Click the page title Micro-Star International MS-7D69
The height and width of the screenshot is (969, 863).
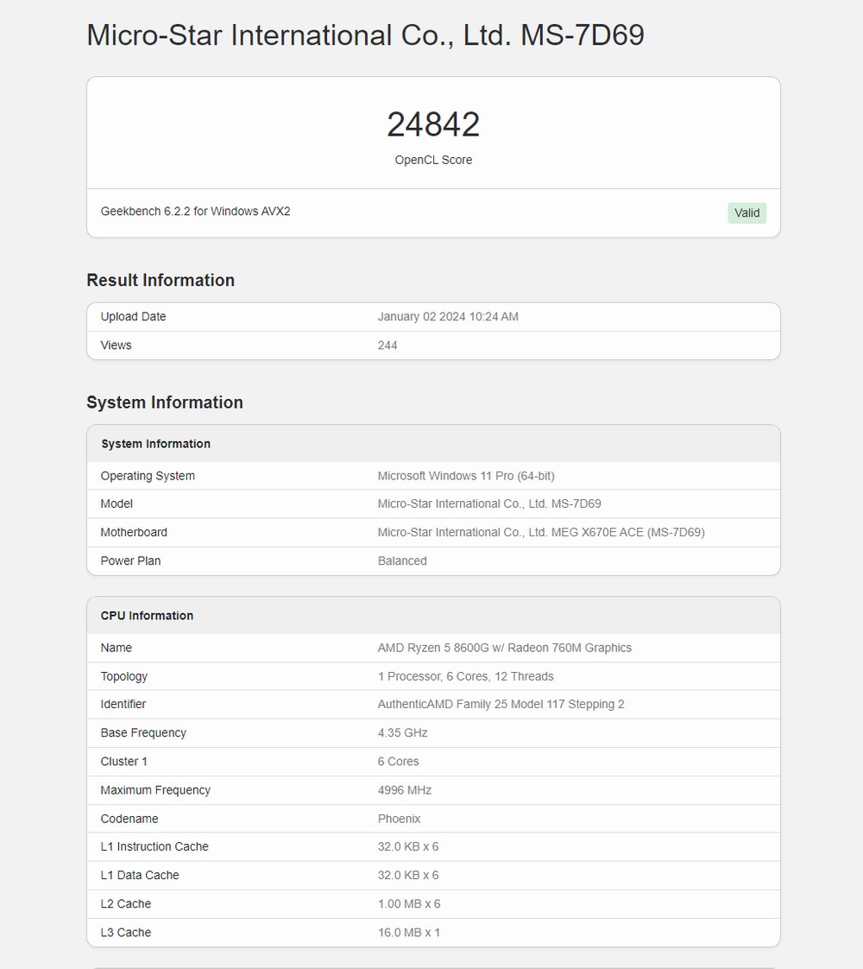[365, 35]
